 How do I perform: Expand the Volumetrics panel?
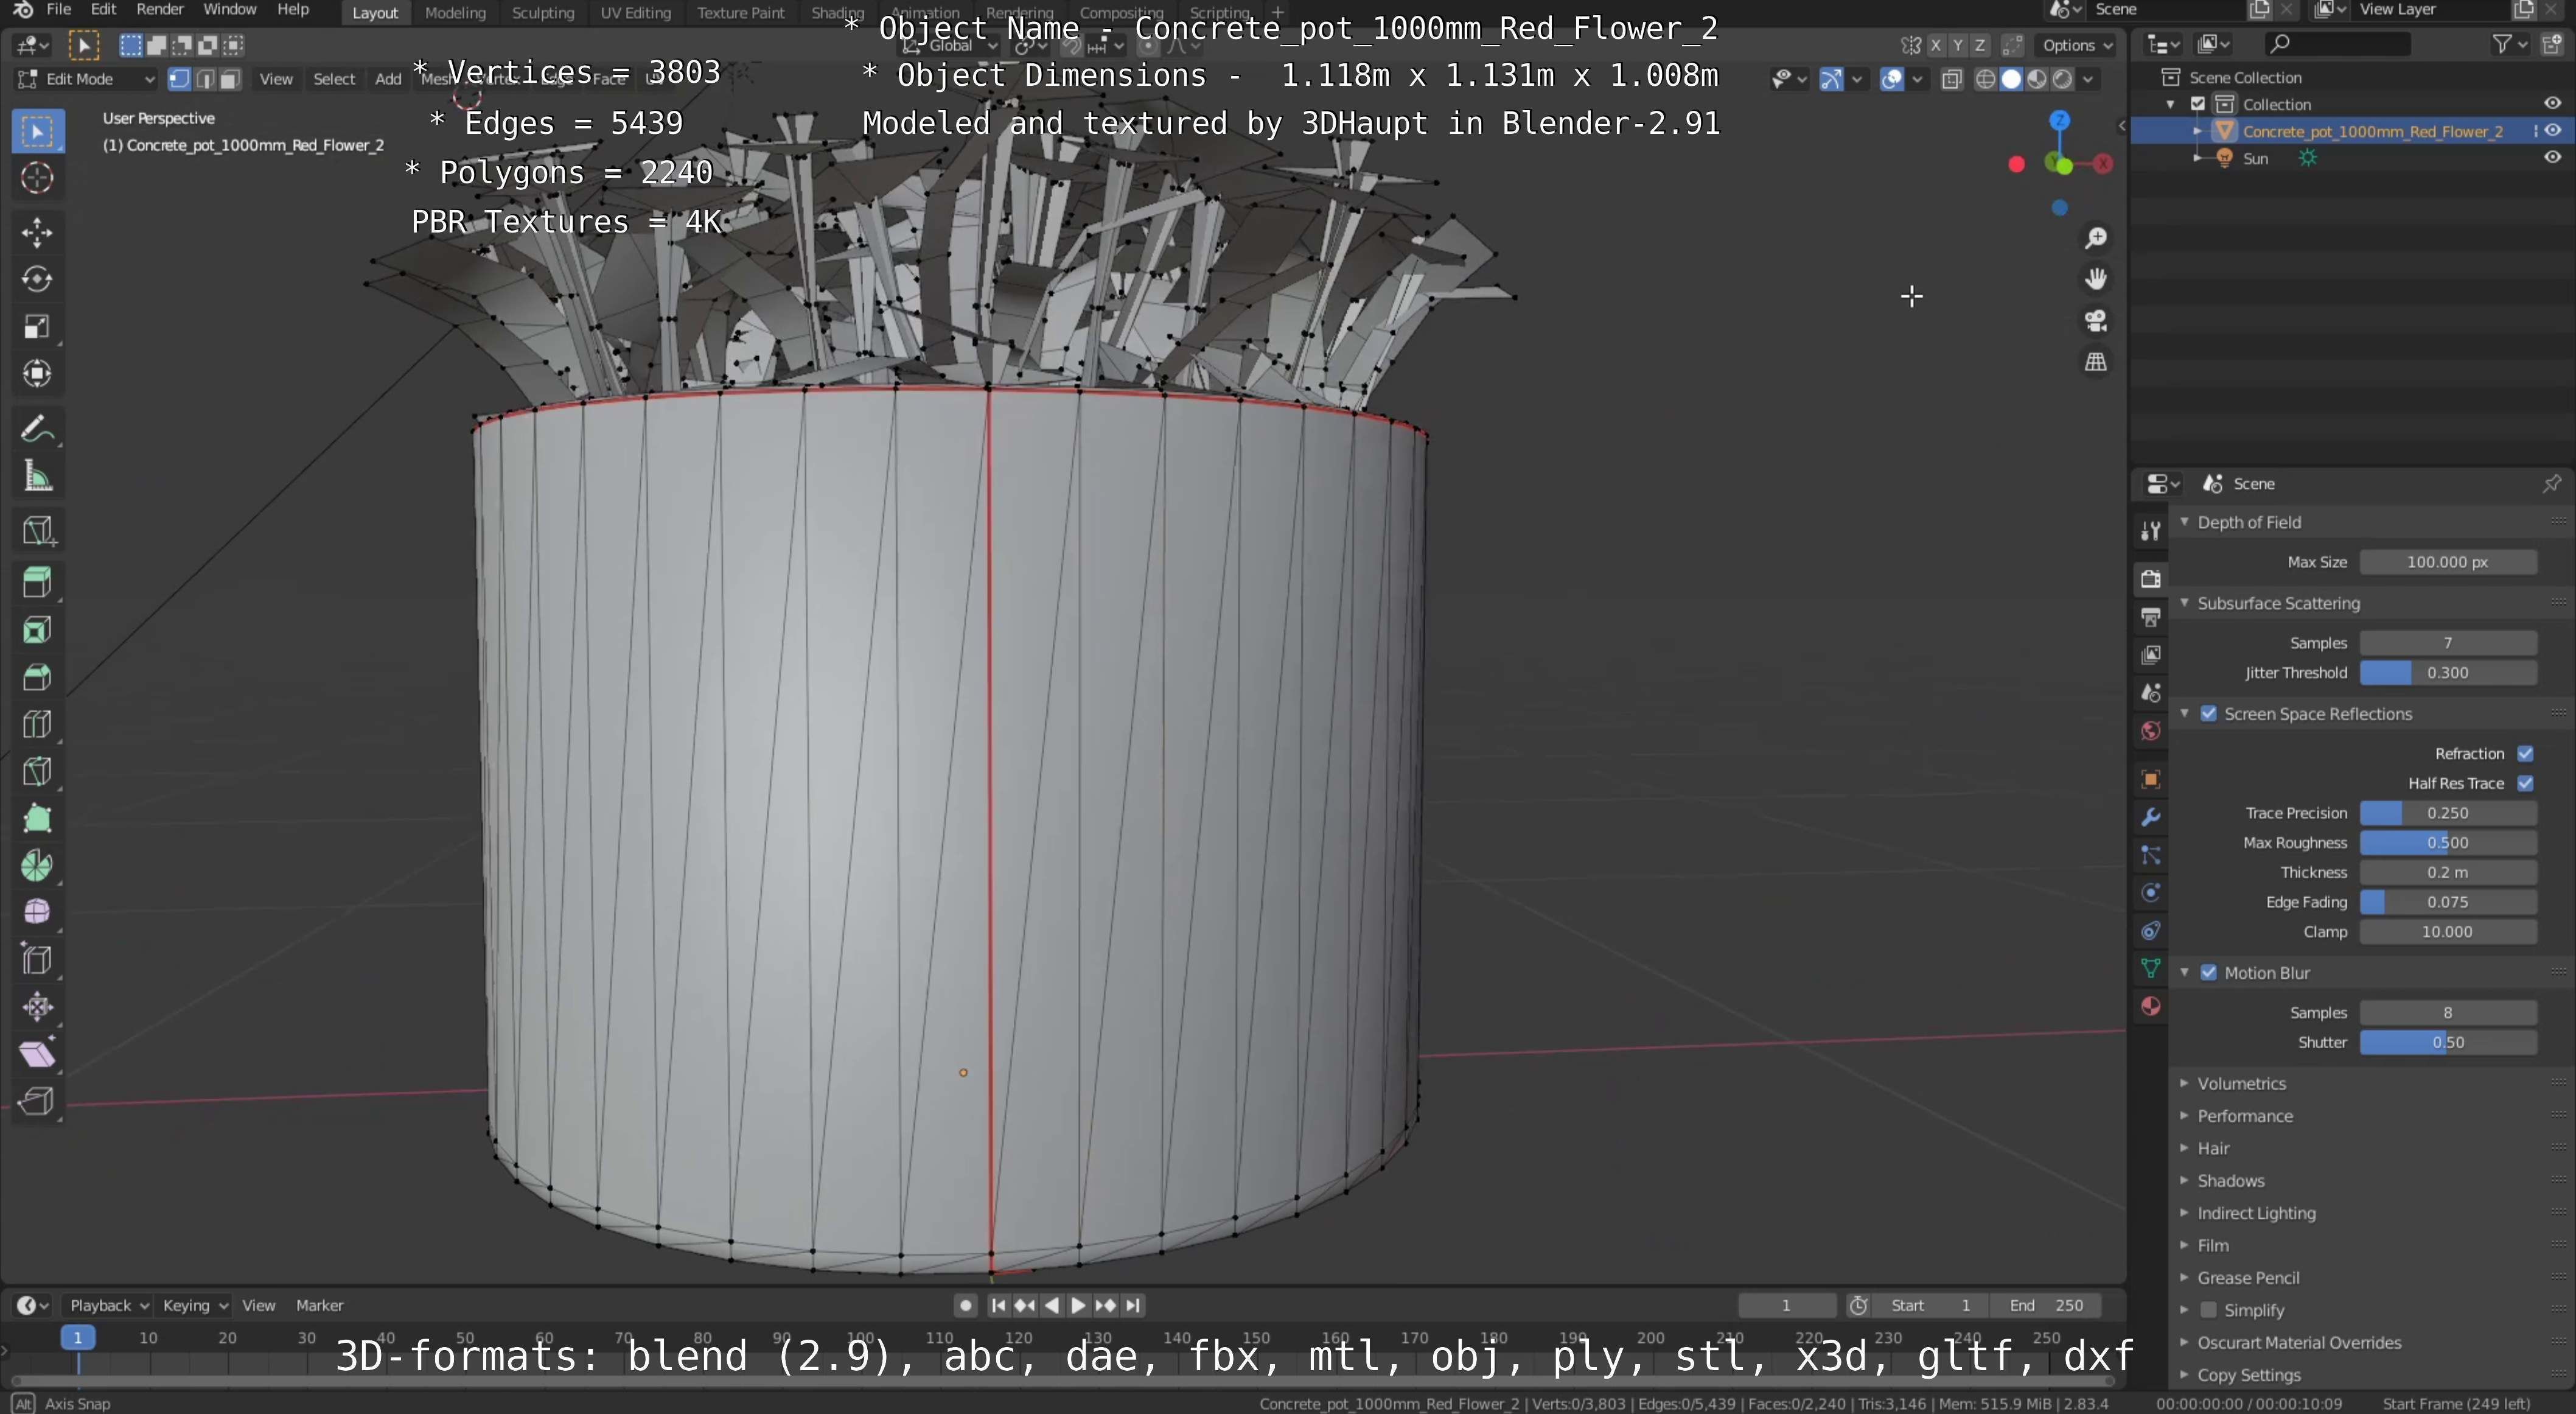(x=2184, y=1083)
